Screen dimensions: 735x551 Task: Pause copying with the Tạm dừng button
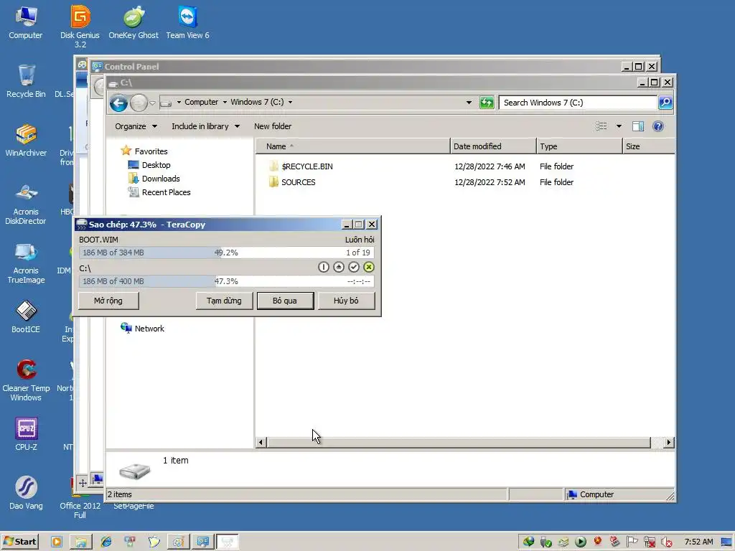tap(224, 301)
